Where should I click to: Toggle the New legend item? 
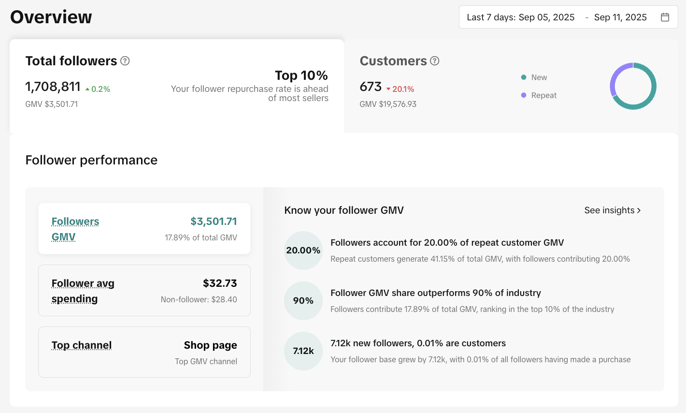pyautogui.click(x=534, y=77)
